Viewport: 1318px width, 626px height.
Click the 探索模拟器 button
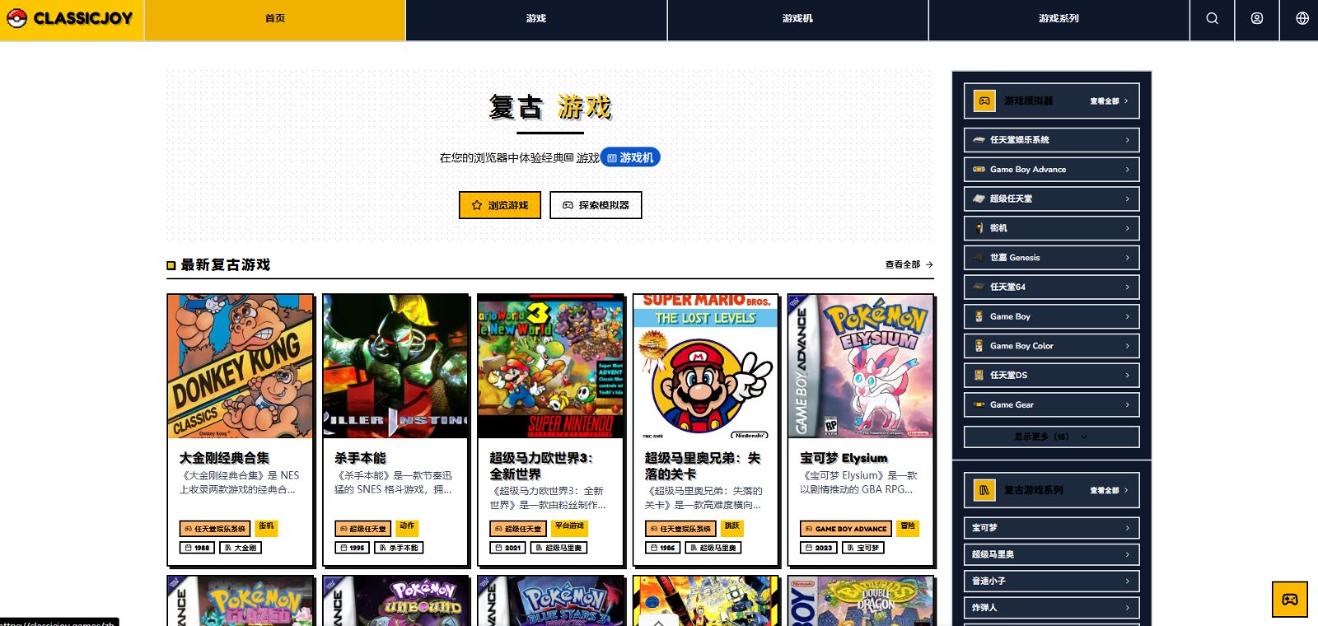coord(596,205)
